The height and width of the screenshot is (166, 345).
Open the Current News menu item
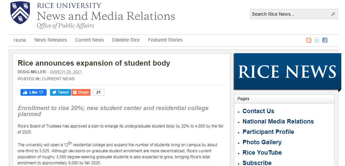pos(89,40)
